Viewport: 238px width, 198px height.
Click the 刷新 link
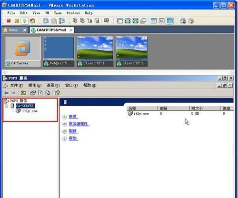pos(73,131)
